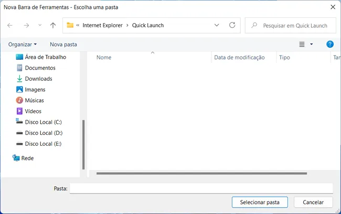Click the drive icon for Disco Local (C:)

(x=19, y=121)
